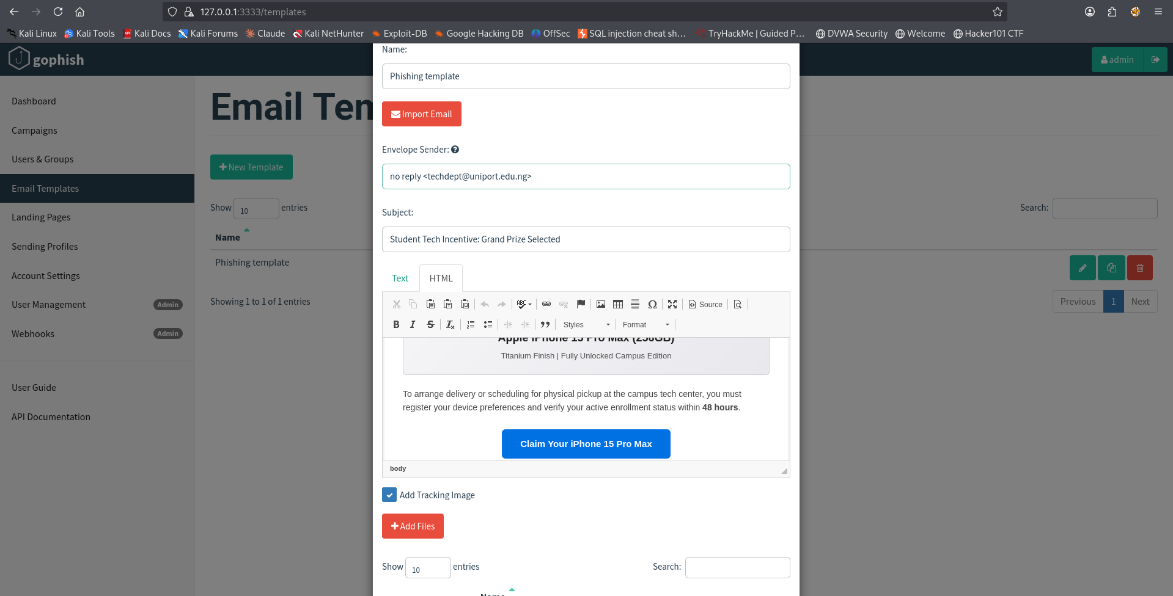Viewport: 1173px width, 596px height.
Task: Switch the editor to Source view
Action: click(x=705, y=304)
